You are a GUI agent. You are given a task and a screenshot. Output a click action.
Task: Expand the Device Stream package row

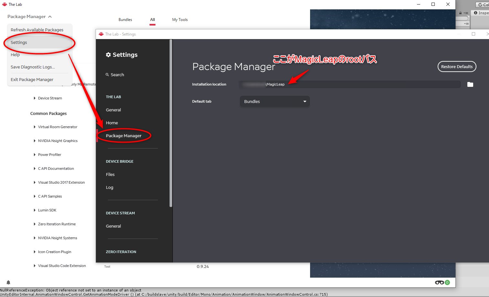(x=35, y=98)
